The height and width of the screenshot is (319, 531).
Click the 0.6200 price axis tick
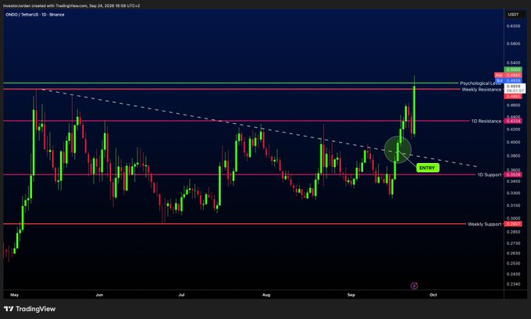[x=513, y=26]
